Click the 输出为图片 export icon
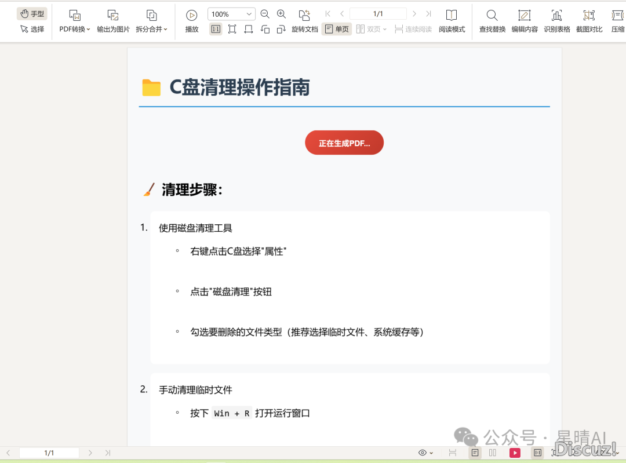This screenshot has width=626, height=463. (114, 16)
